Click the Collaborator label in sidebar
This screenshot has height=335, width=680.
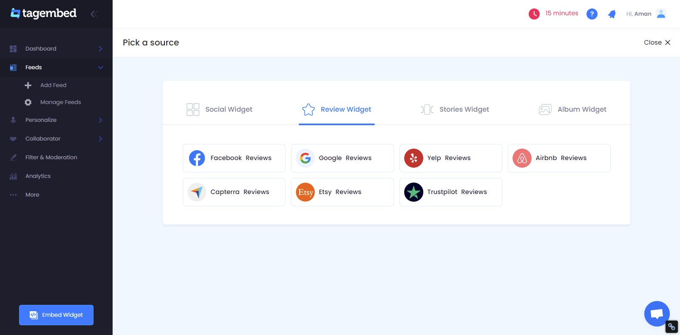click(x=43, y=139)
